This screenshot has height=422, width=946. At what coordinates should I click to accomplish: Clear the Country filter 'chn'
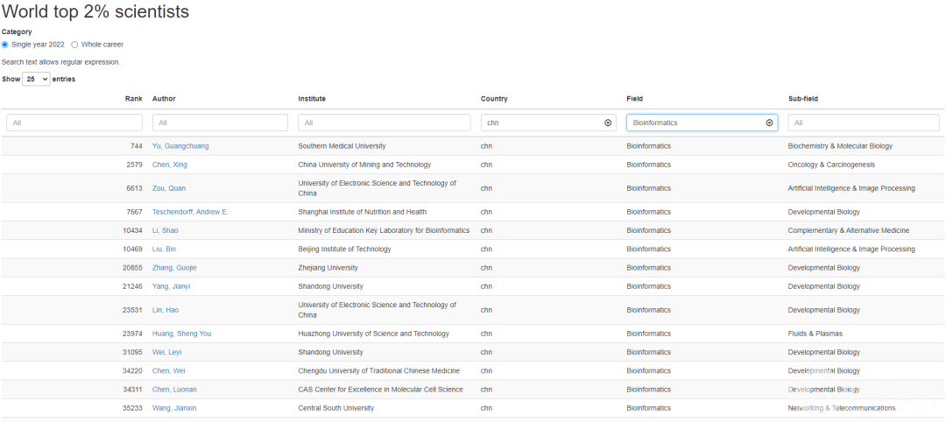[608, 123]
